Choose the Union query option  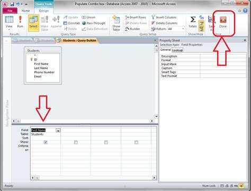88,18
